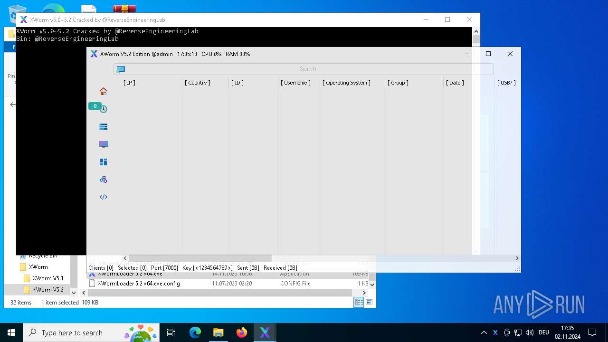Image resolution: width=608 pixels, height=342 pixels.
Task: Launch Firefox from the taskbar
Action: coord(242,332)
